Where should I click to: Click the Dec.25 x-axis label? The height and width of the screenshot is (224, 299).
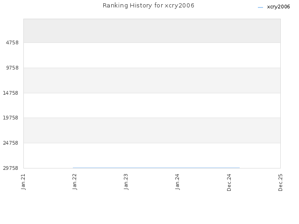click(x=280, y=182)
